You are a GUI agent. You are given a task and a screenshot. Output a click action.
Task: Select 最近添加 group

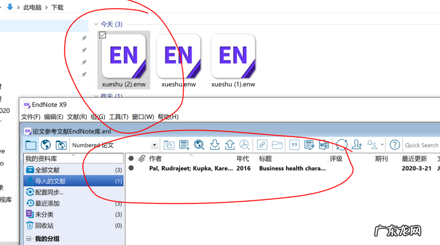click(74, 203)
